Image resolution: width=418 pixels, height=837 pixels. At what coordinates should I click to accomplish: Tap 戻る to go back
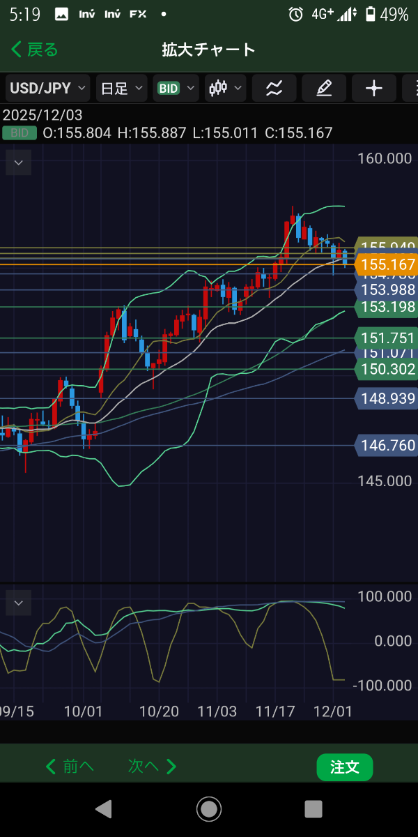35,50
